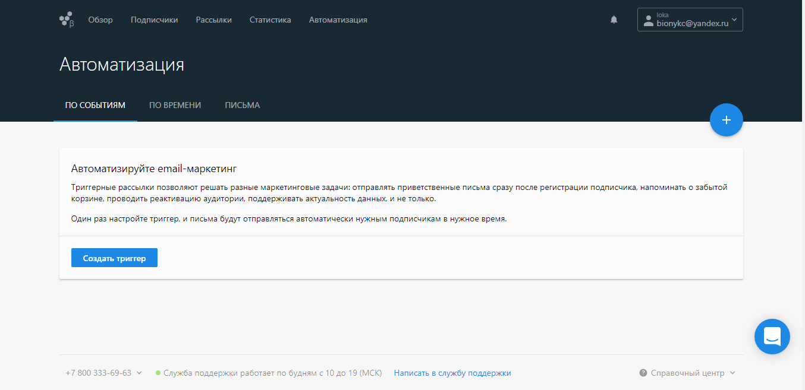Select the ПО СОБЫТИЯМ tab
Image resolution: width=805 pixels, height=390 pixels.
click(x=95, y=105)
